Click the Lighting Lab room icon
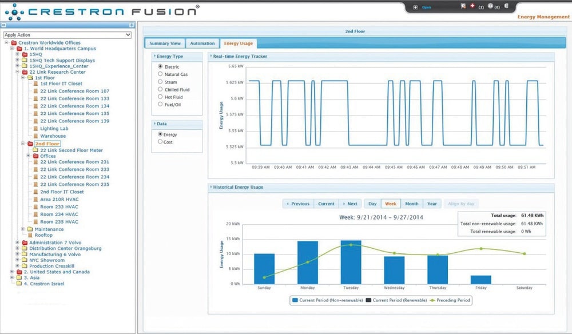572x334 pixels. (x=35, y=129)
